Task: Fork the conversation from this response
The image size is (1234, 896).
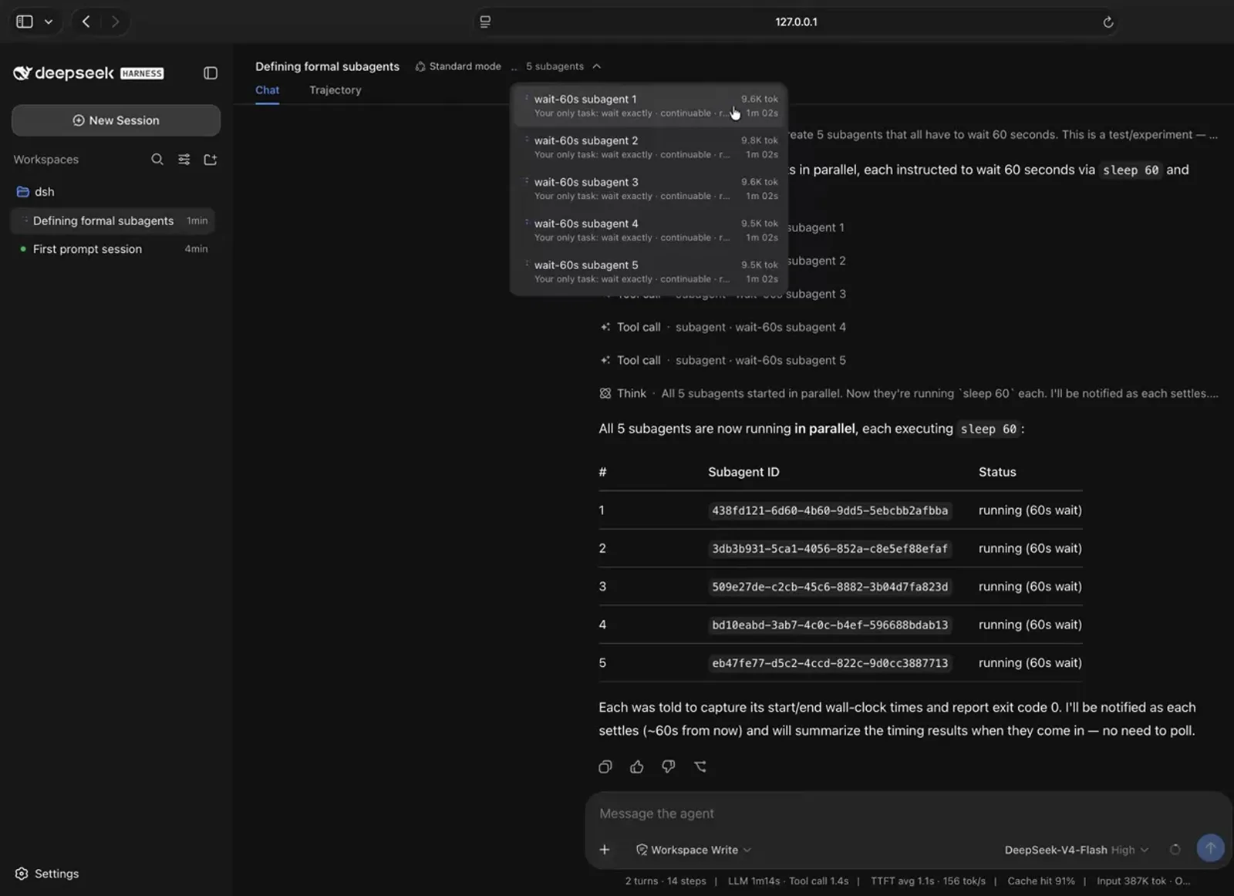Action: point(700,766)
